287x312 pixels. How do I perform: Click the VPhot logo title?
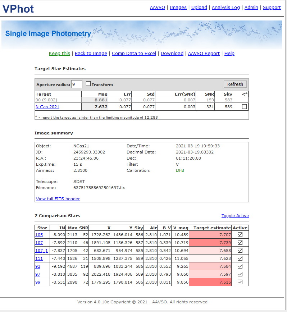tap(18, 9)
